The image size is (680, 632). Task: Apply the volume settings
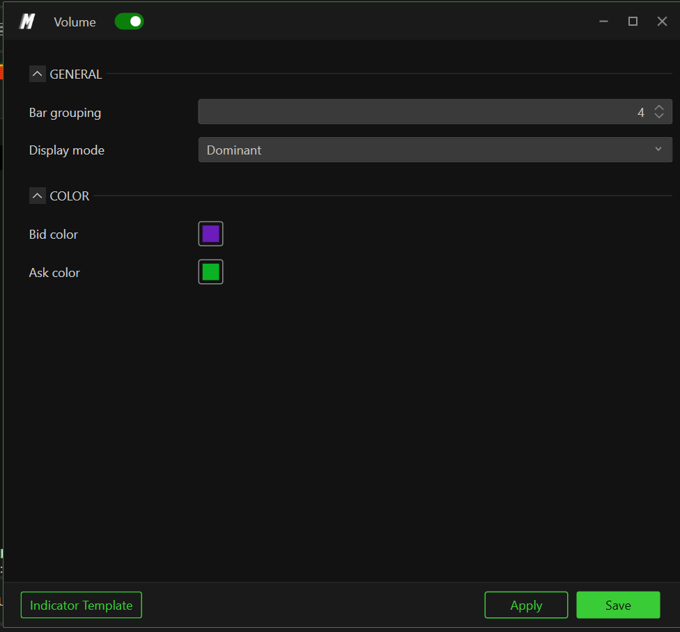click(x=526, y=605)
